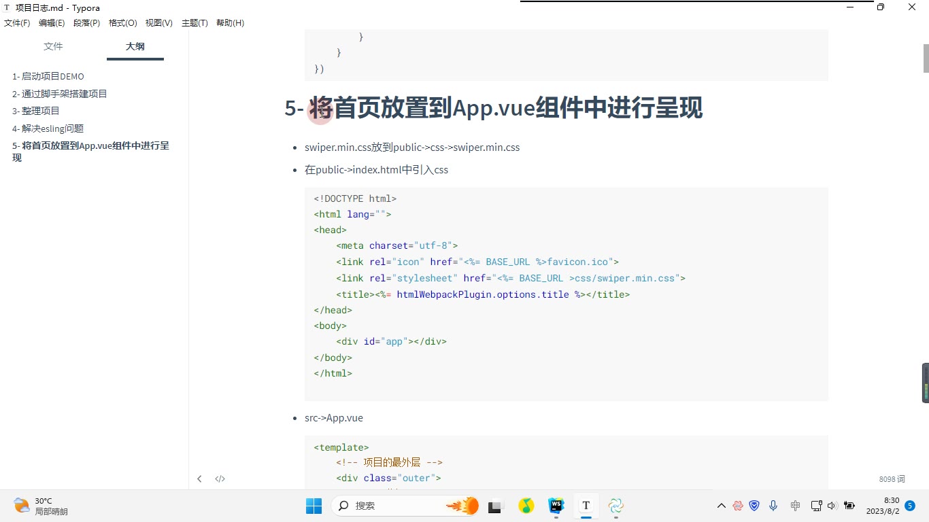Click the link rel="stylesheet" code line
The height and width of the screenshot is (522, 929).
click(511, 278)
